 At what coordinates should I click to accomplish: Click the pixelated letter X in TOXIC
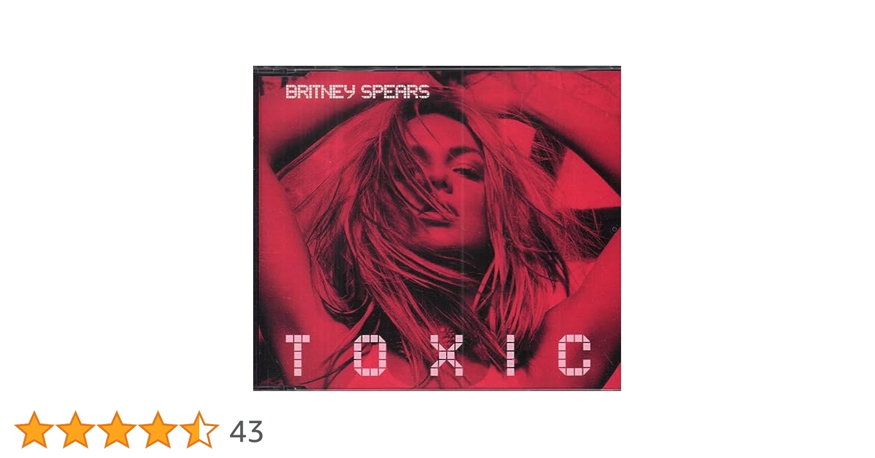pos(446,355)
